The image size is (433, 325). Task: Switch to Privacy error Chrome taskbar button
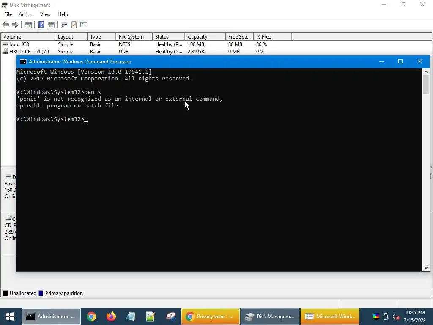(211, 317)
